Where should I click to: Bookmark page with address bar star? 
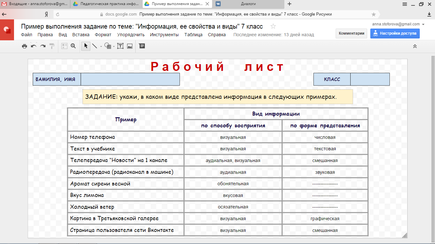tap(374, 14)
